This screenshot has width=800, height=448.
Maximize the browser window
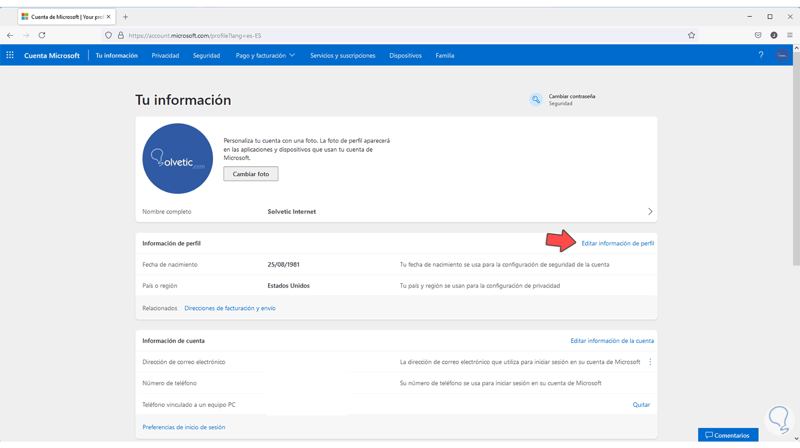[770, 17]
